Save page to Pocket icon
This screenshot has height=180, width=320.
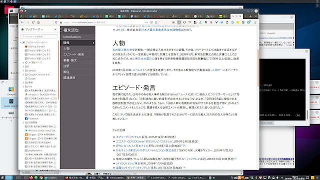pyautogui.click(x=151, y=22)
